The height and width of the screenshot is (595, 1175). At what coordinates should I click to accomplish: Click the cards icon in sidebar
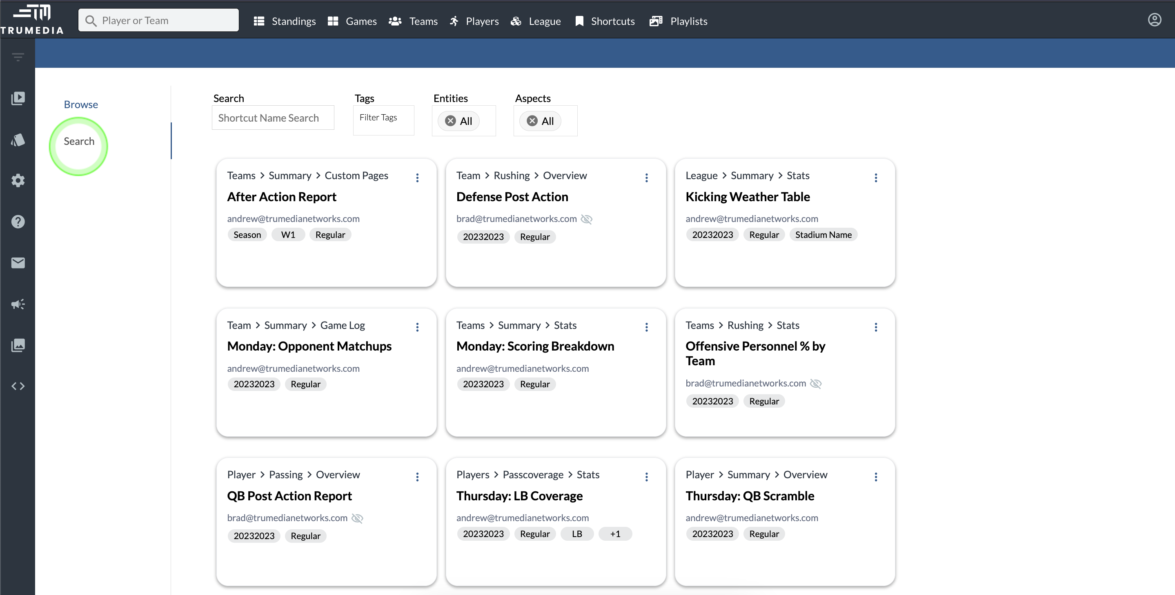pyautogui.click(x=18, y=140)
